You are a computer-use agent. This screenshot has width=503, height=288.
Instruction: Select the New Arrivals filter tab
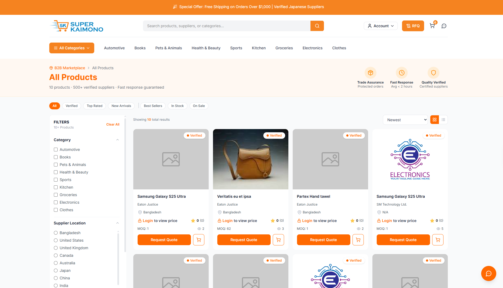pyautogui.click(x=121, y=106)
